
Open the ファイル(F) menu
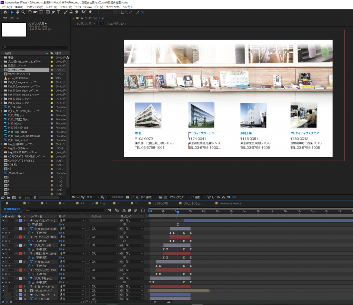7,7
